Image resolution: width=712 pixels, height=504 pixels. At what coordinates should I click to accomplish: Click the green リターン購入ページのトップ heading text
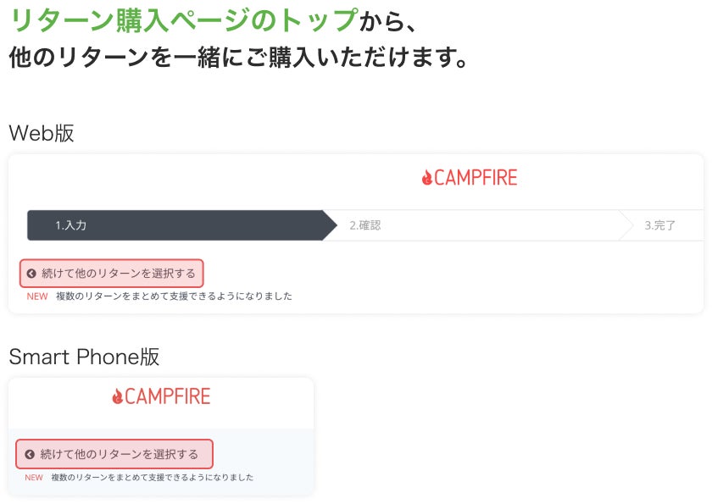[x=183, y=19]
